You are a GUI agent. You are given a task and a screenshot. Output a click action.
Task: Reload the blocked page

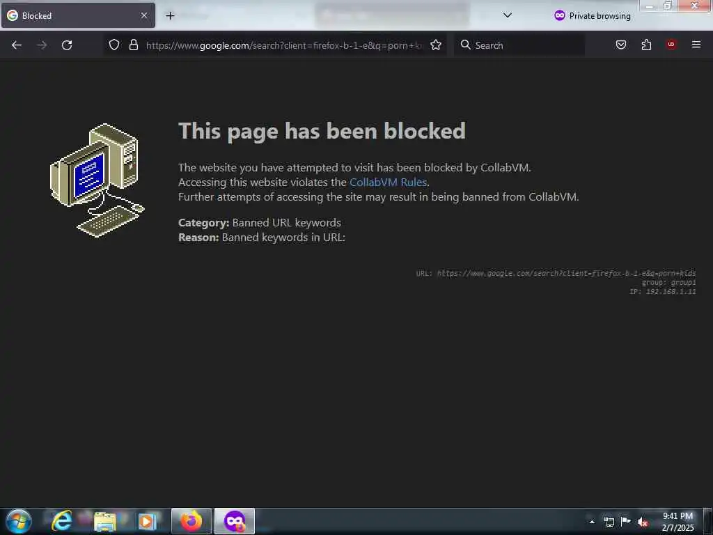point(67,45)
